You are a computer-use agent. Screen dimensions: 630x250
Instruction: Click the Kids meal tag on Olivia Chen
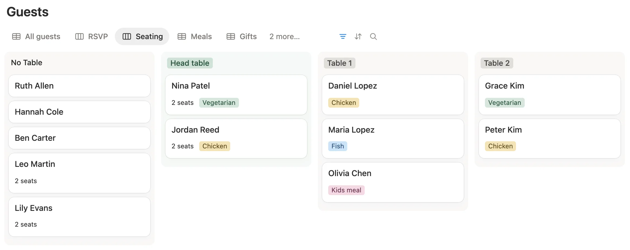[x=346, y=190]
